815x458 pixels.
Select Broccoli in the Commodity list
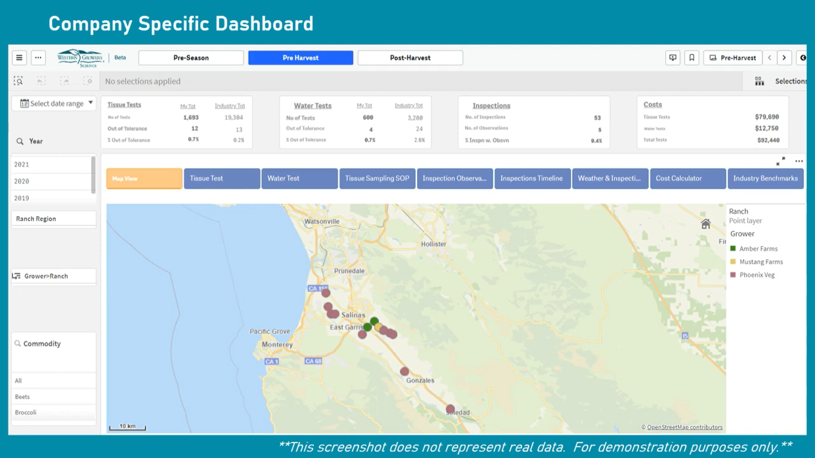point(54,413)
